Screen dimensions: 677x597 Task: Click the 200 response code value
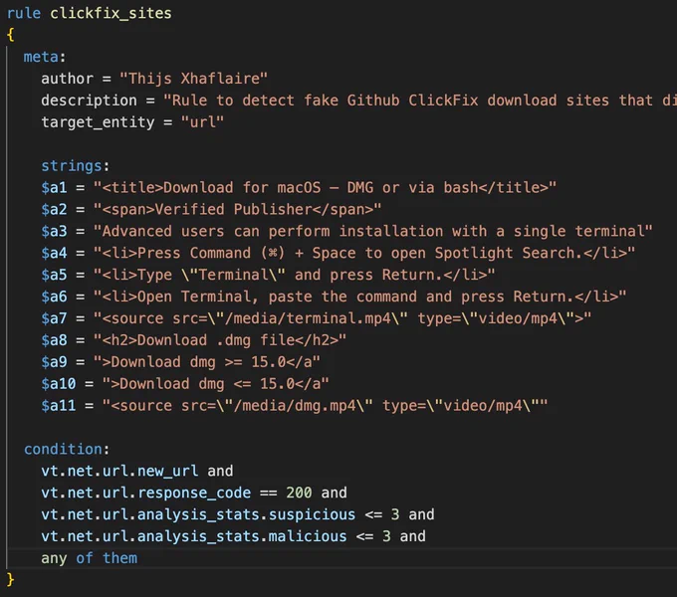(299, 493)
